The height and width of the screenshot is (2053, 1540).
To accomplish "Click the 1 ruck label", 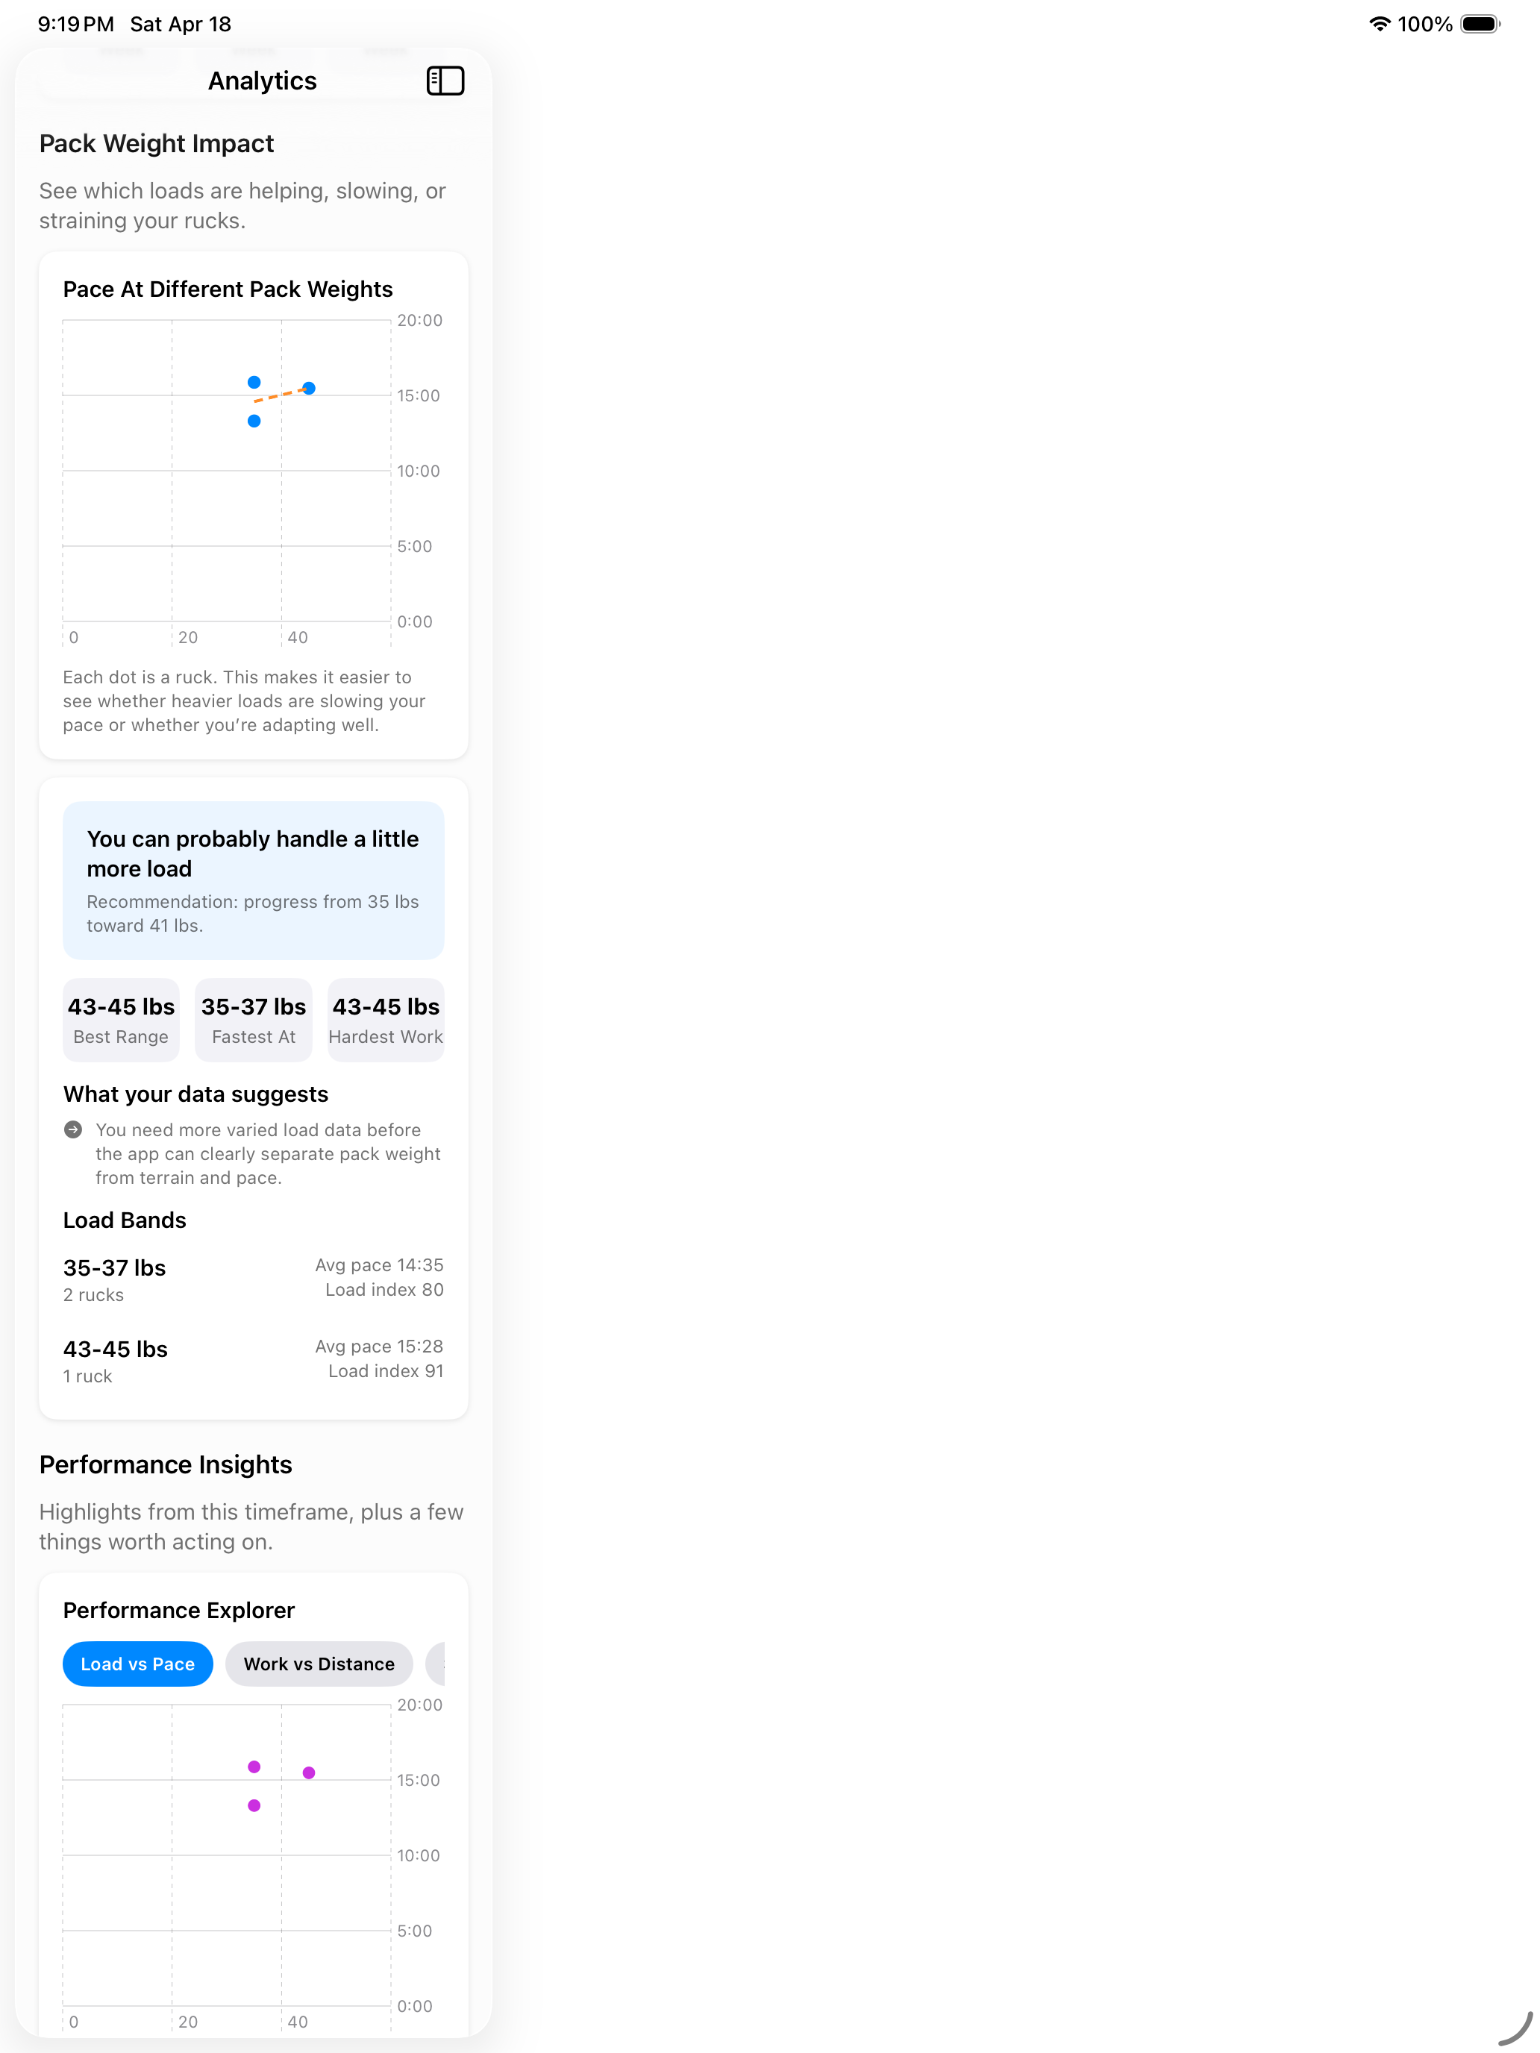I will click(87, 1376).
